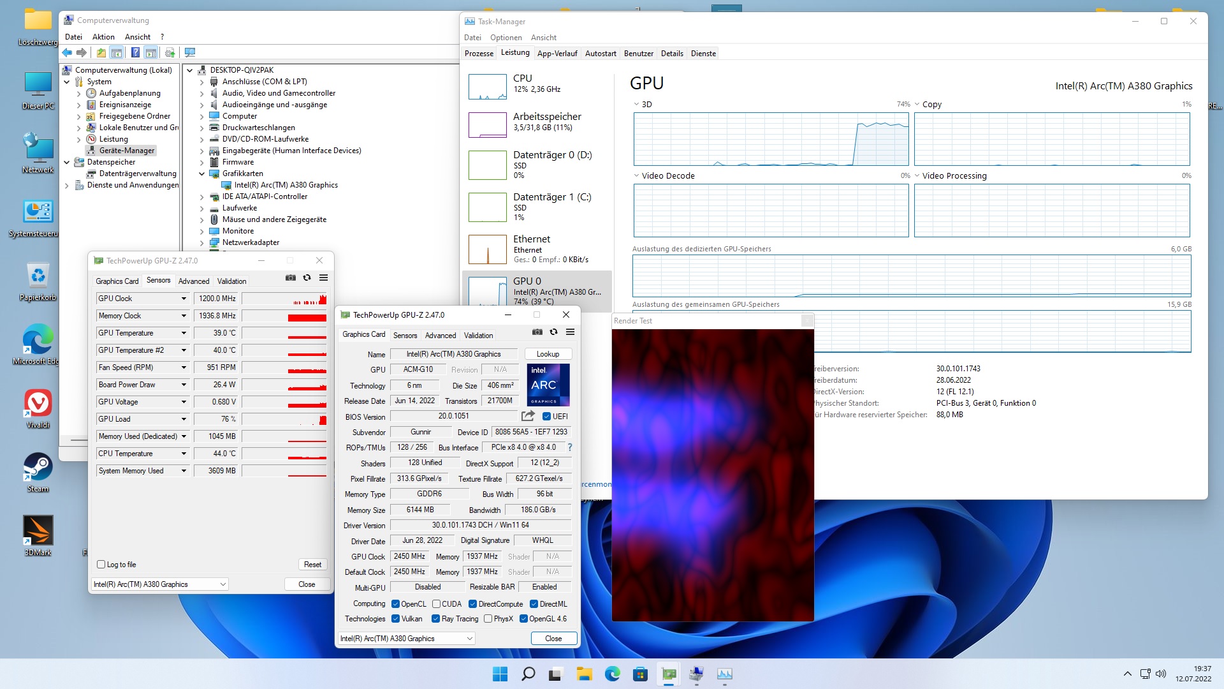Click the back arrow in Computerverwaltung toolbar
The width and height of the screenshot is (1224, 689).
[x=67, y=52]
